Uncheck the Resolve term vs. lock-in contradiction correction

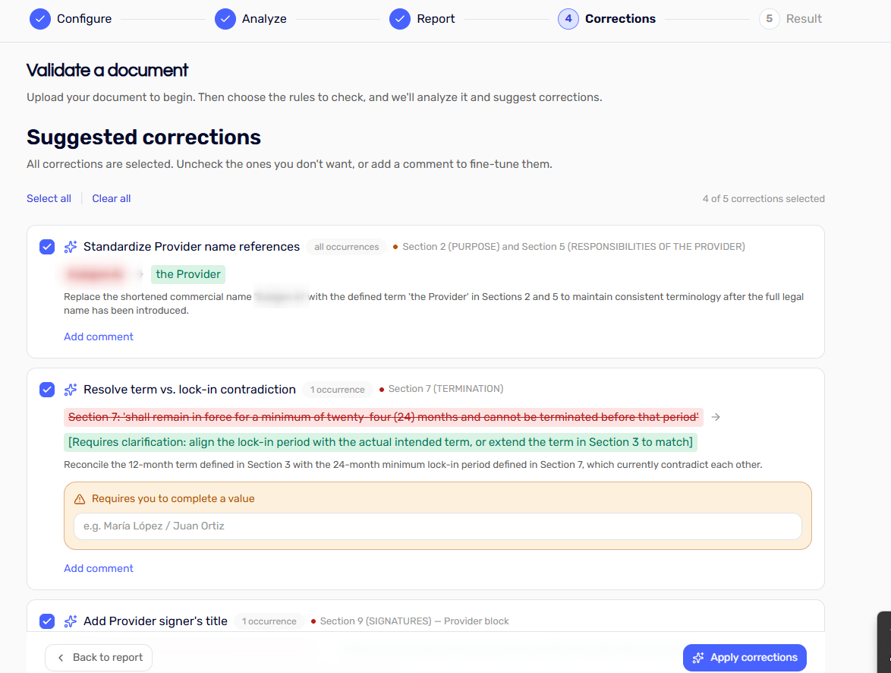point(47,390)
